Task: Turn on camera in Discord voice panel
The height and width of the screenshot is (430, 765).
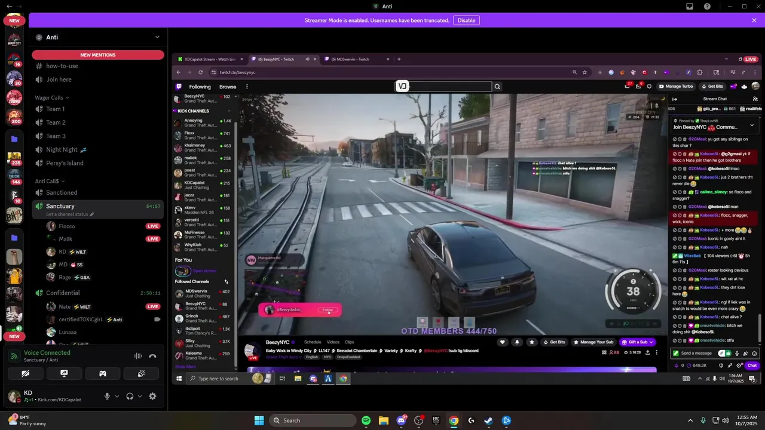Action: pyautogui.click(x=25, y=373)
